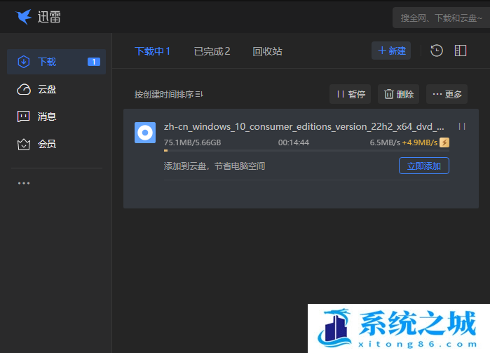The width and height of the screenshot is (490, 353).
Task: Click the 暂停 pause button
Action: tap(350, 94)
